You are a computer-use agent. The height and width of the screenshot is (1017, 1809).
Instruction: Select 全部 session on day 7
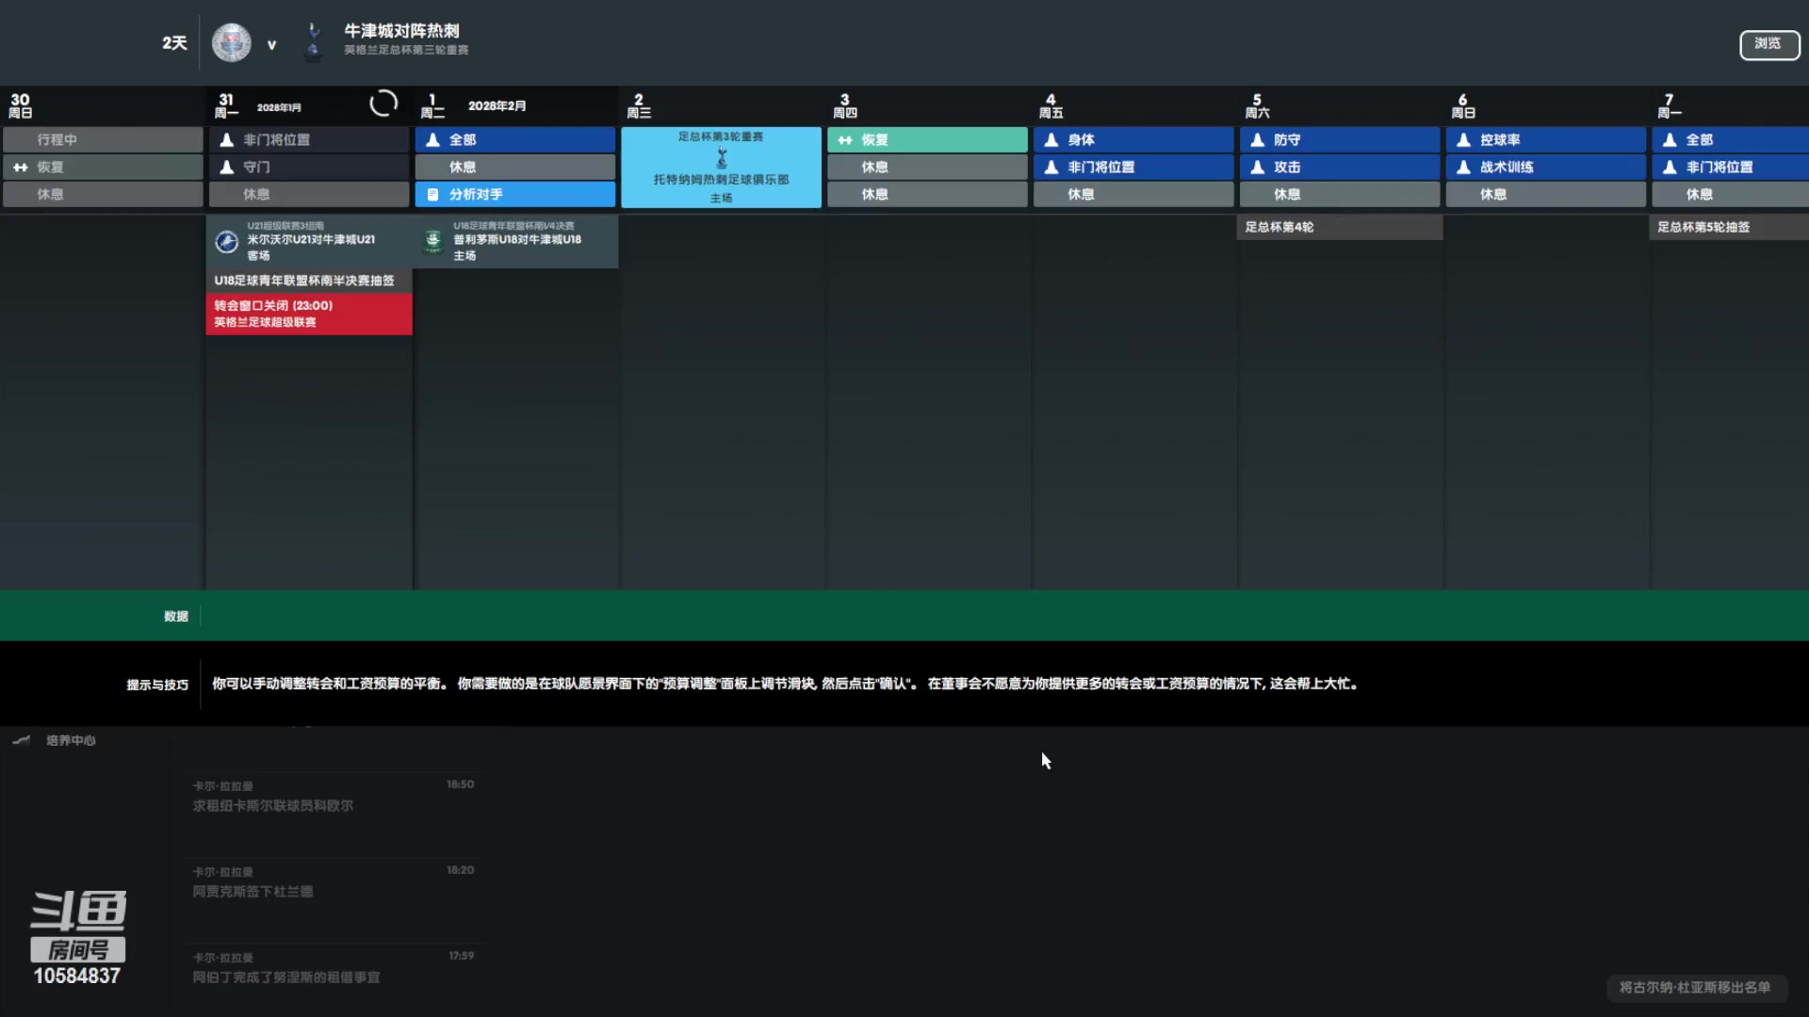(1731, 139)
